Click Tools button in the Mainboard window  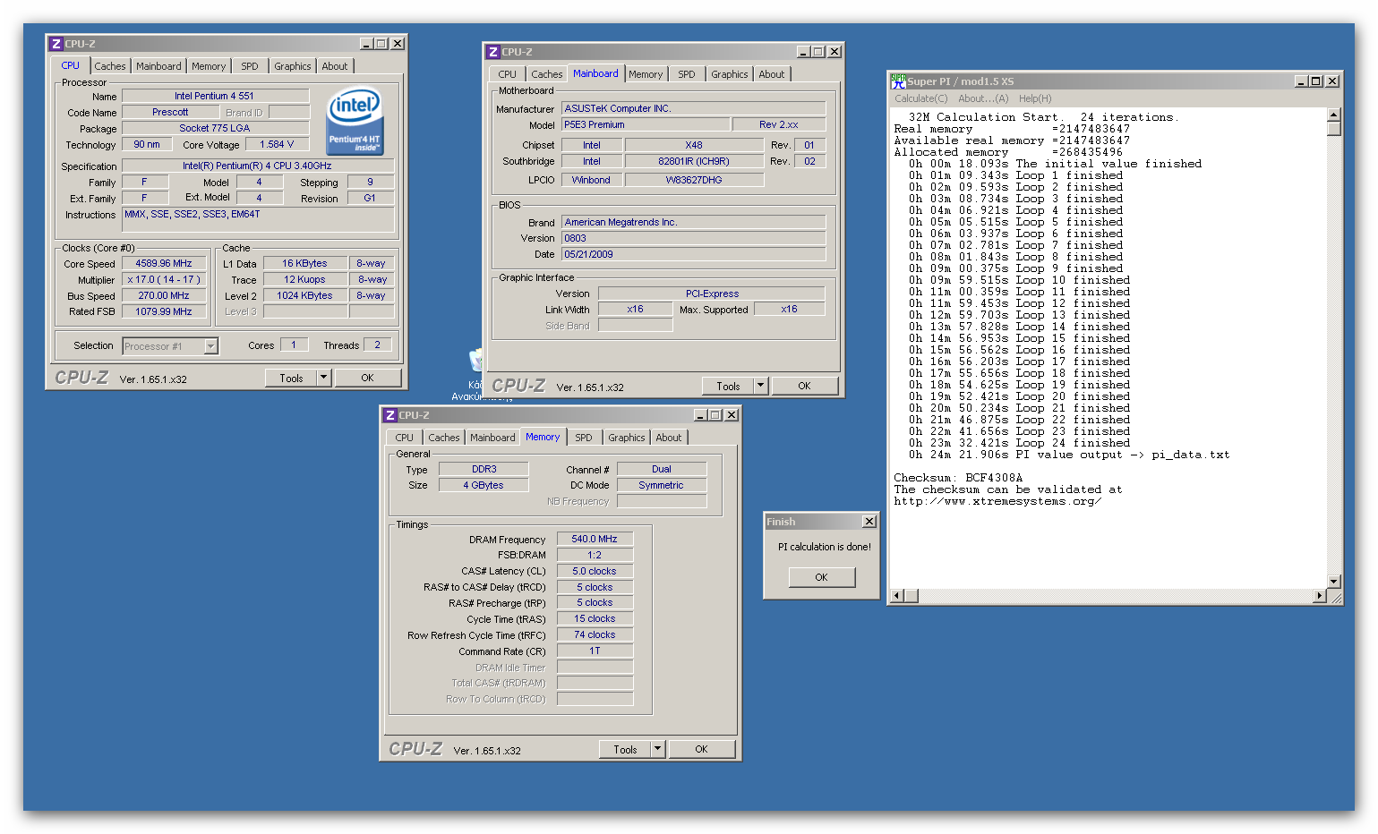click(x=729, y=386)
